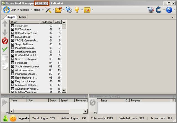
Task: Disable all plugins with red prohibited icon
Action: click(x=5, y=41)
